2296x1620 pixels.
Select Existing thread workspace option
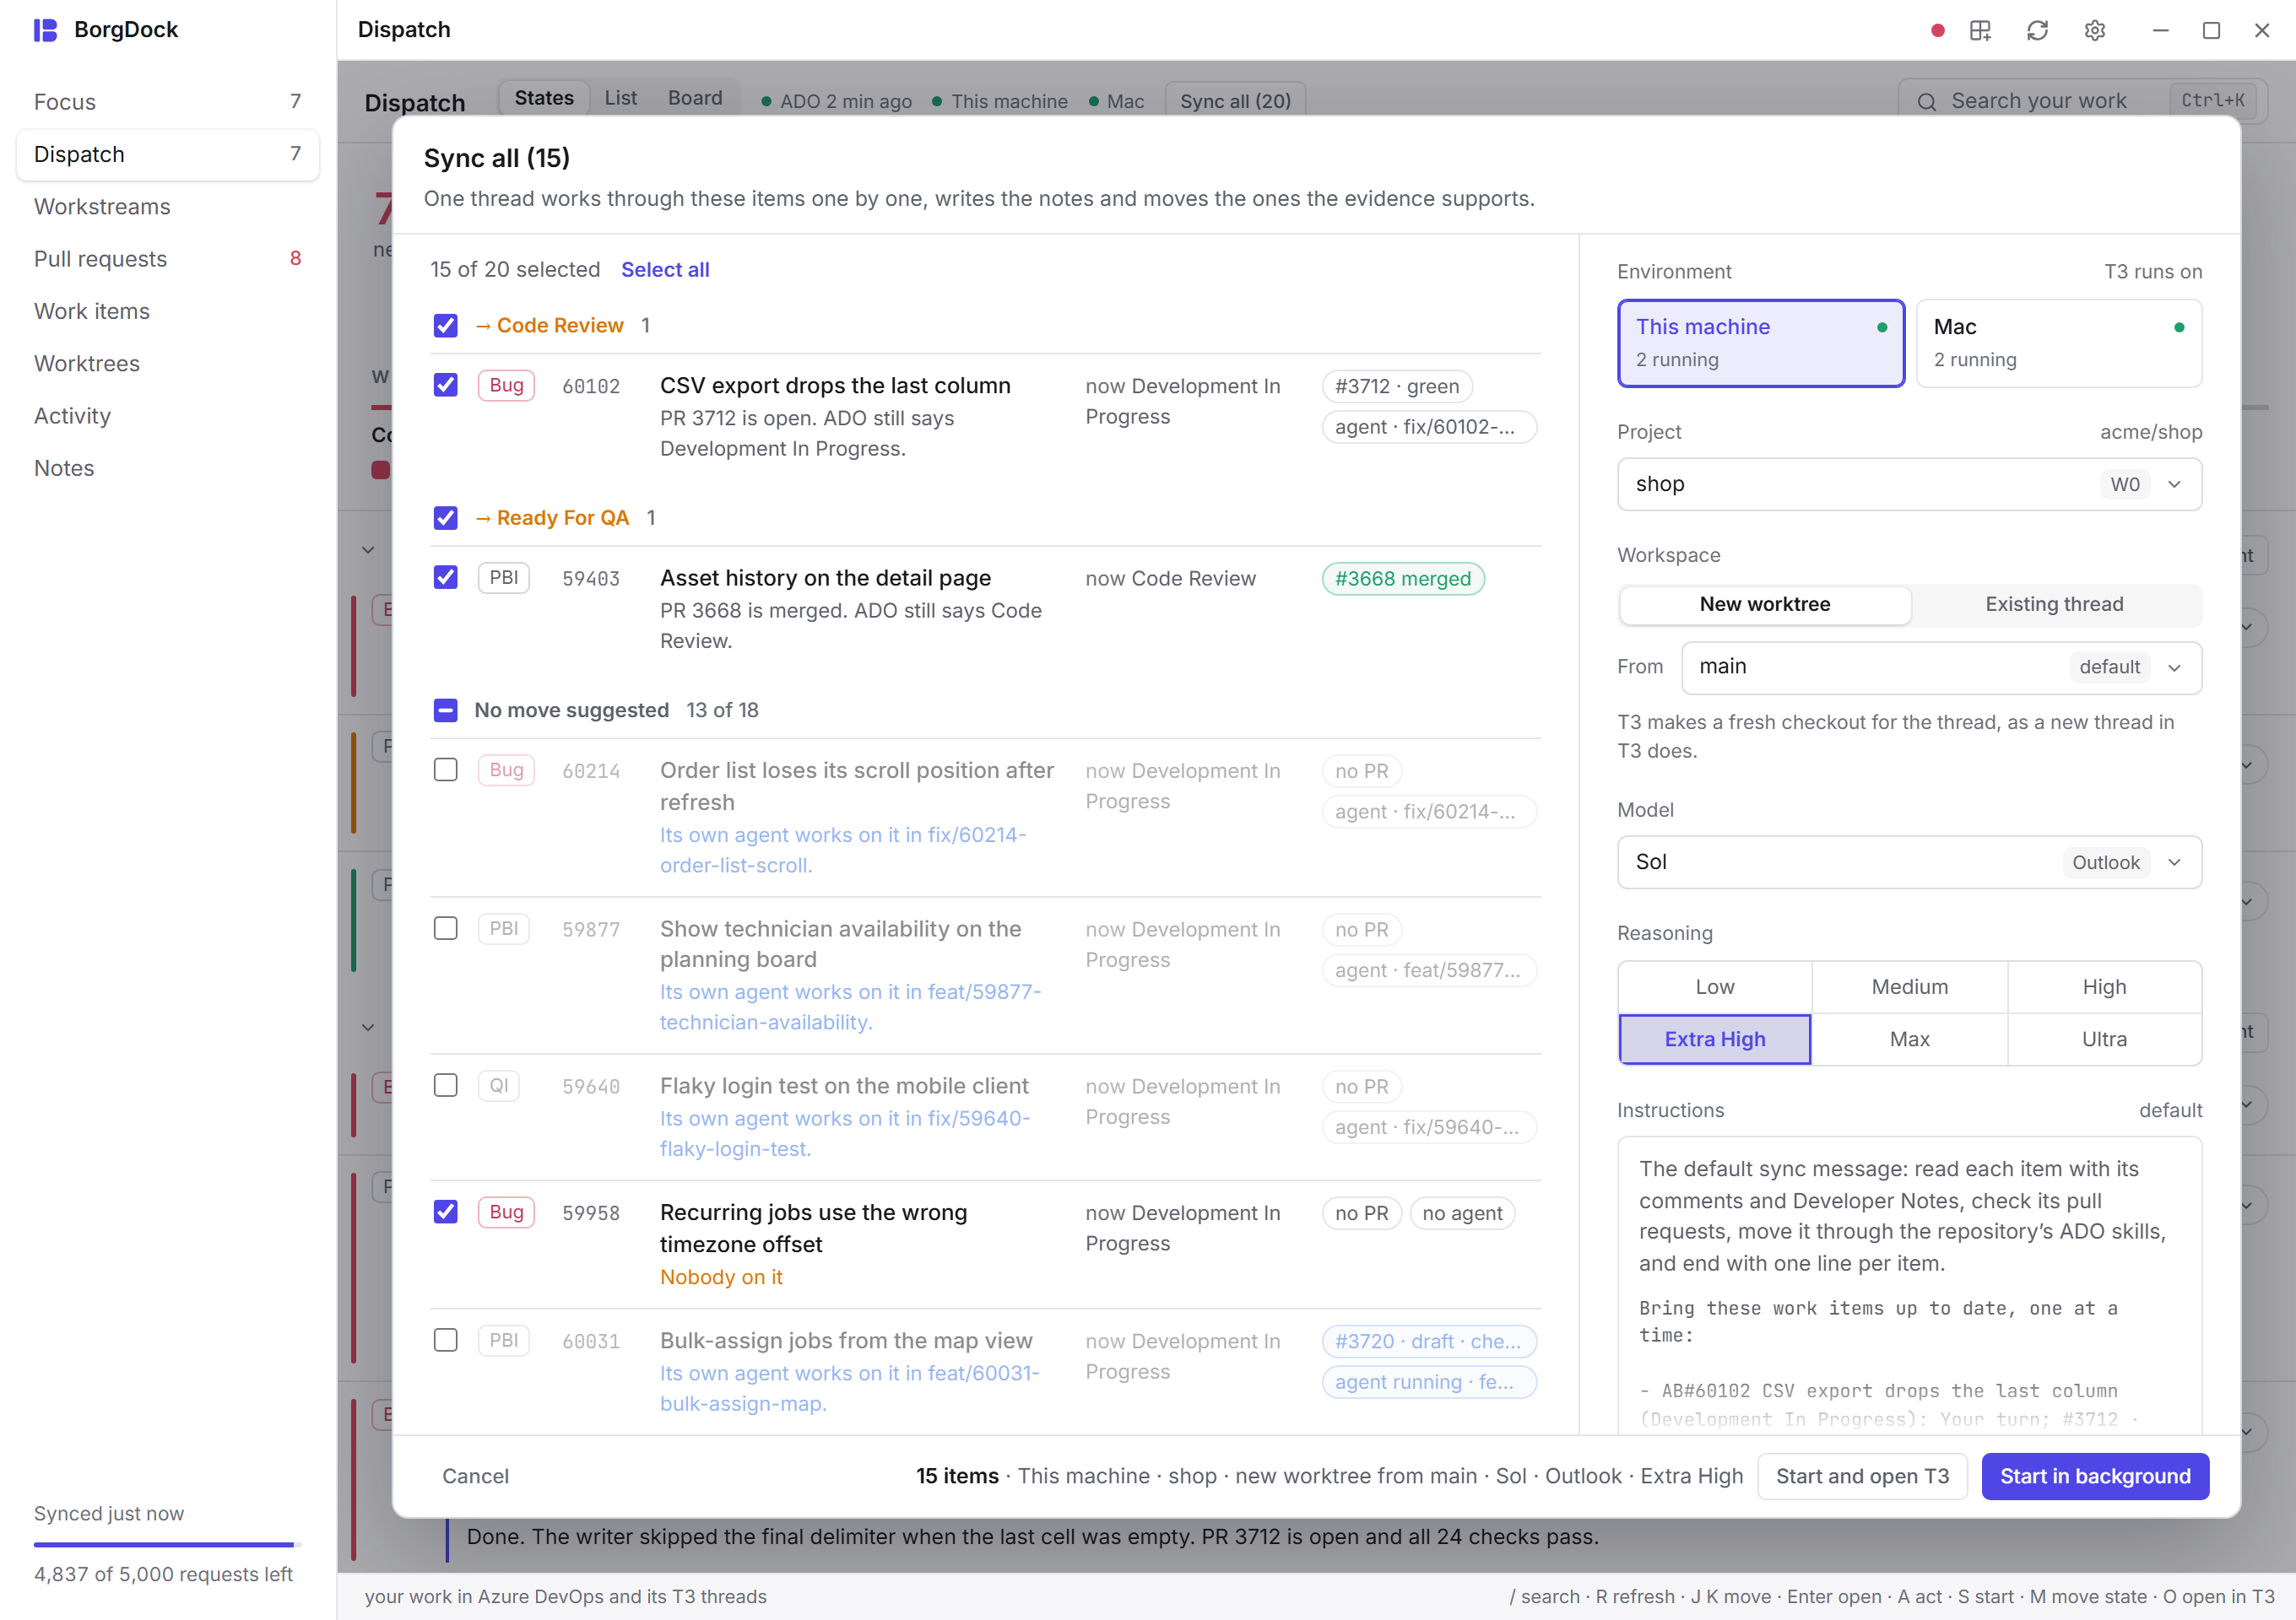2054,605
